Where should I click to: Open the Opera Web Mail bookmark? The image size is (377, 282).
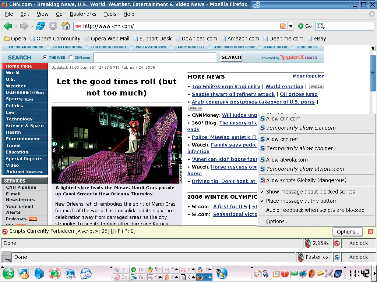point(107,39)
